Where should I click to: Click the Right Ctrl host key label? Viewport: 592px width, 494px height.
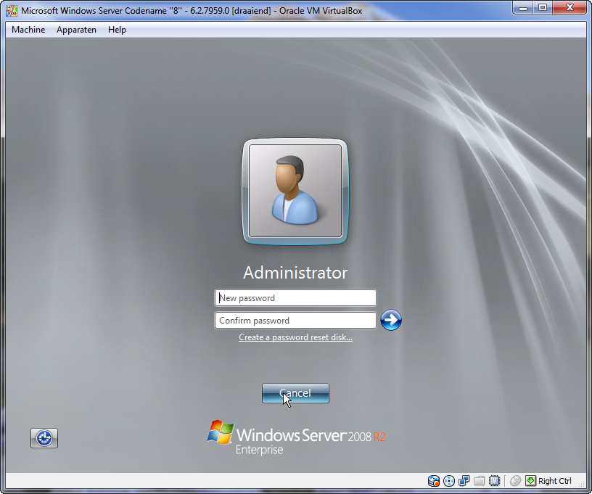coord(554,481)
